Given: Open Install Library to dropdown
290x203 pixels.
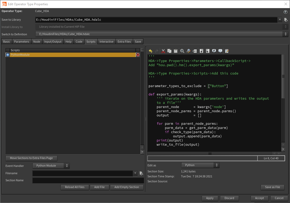Looking at the screenshot, I should tap(162, 27).
